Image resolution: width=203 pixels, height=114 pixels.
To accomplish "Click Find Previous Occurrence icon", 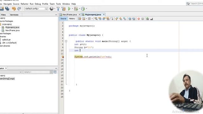I will [x=100, y=19].
